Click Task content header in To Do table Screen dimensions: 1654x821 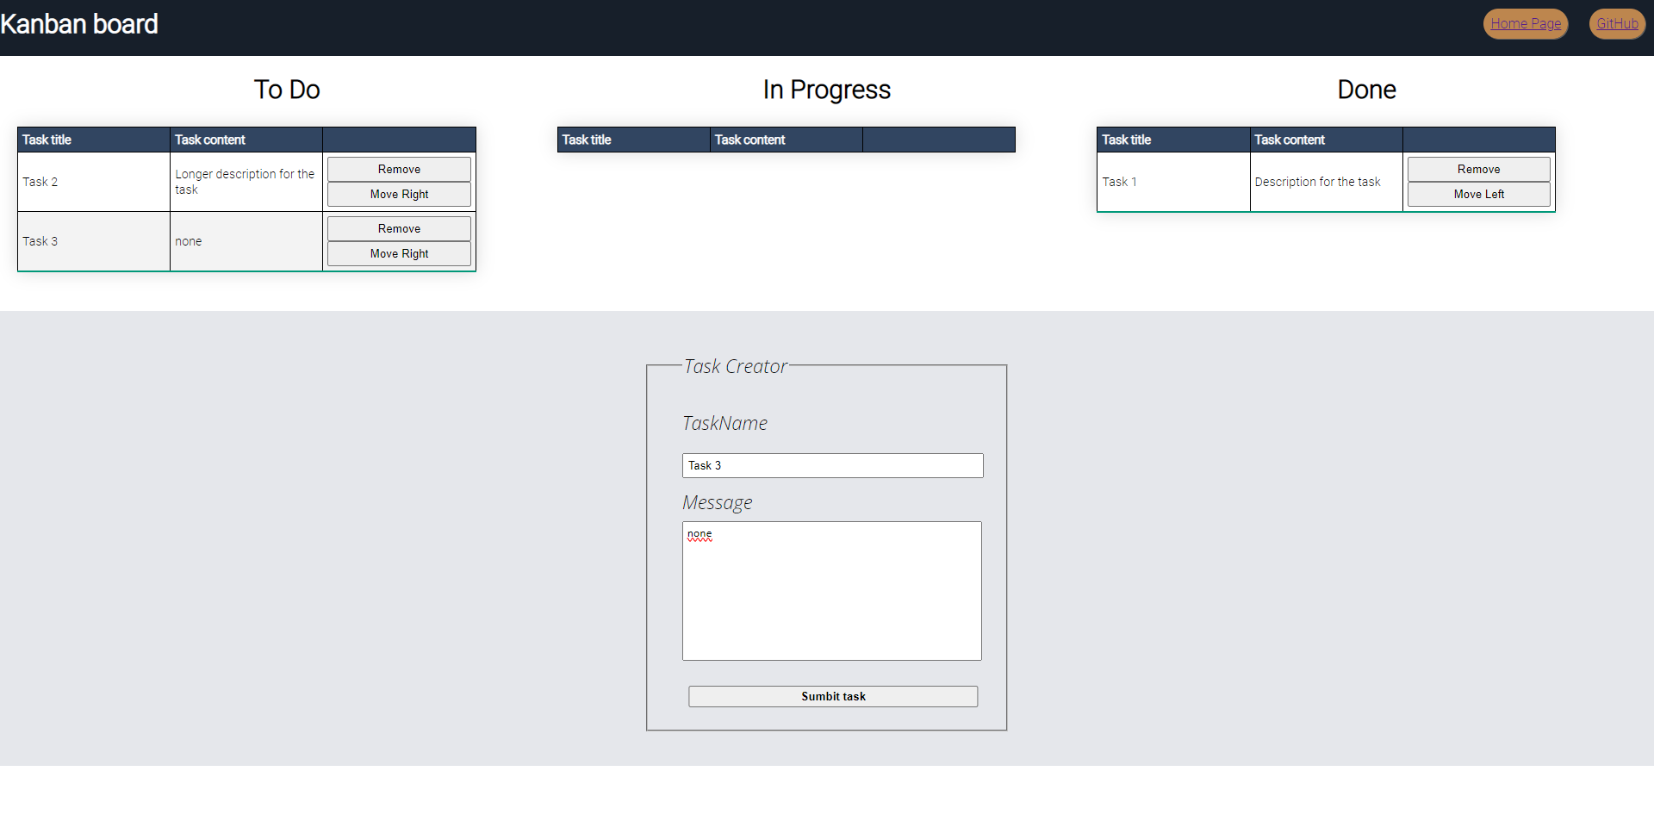point(246,140)
